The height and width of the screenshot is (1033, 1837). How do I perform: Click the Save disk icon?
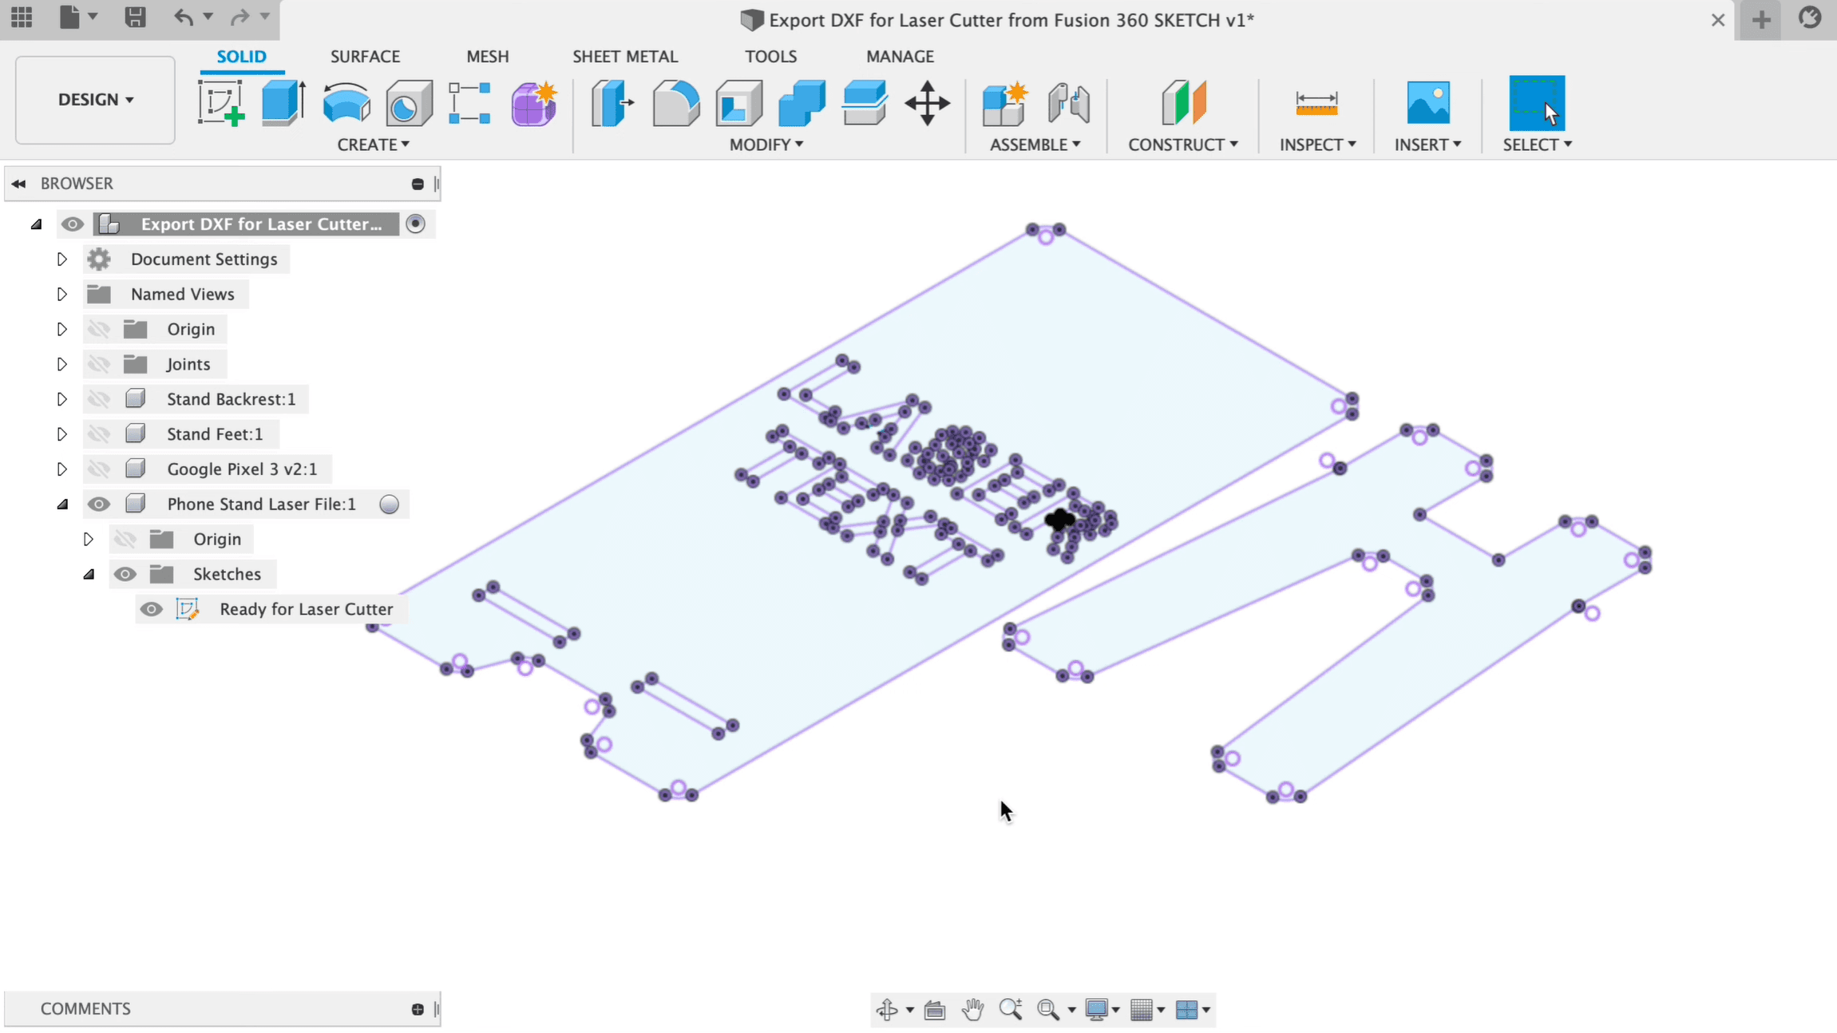click(135, 17)
